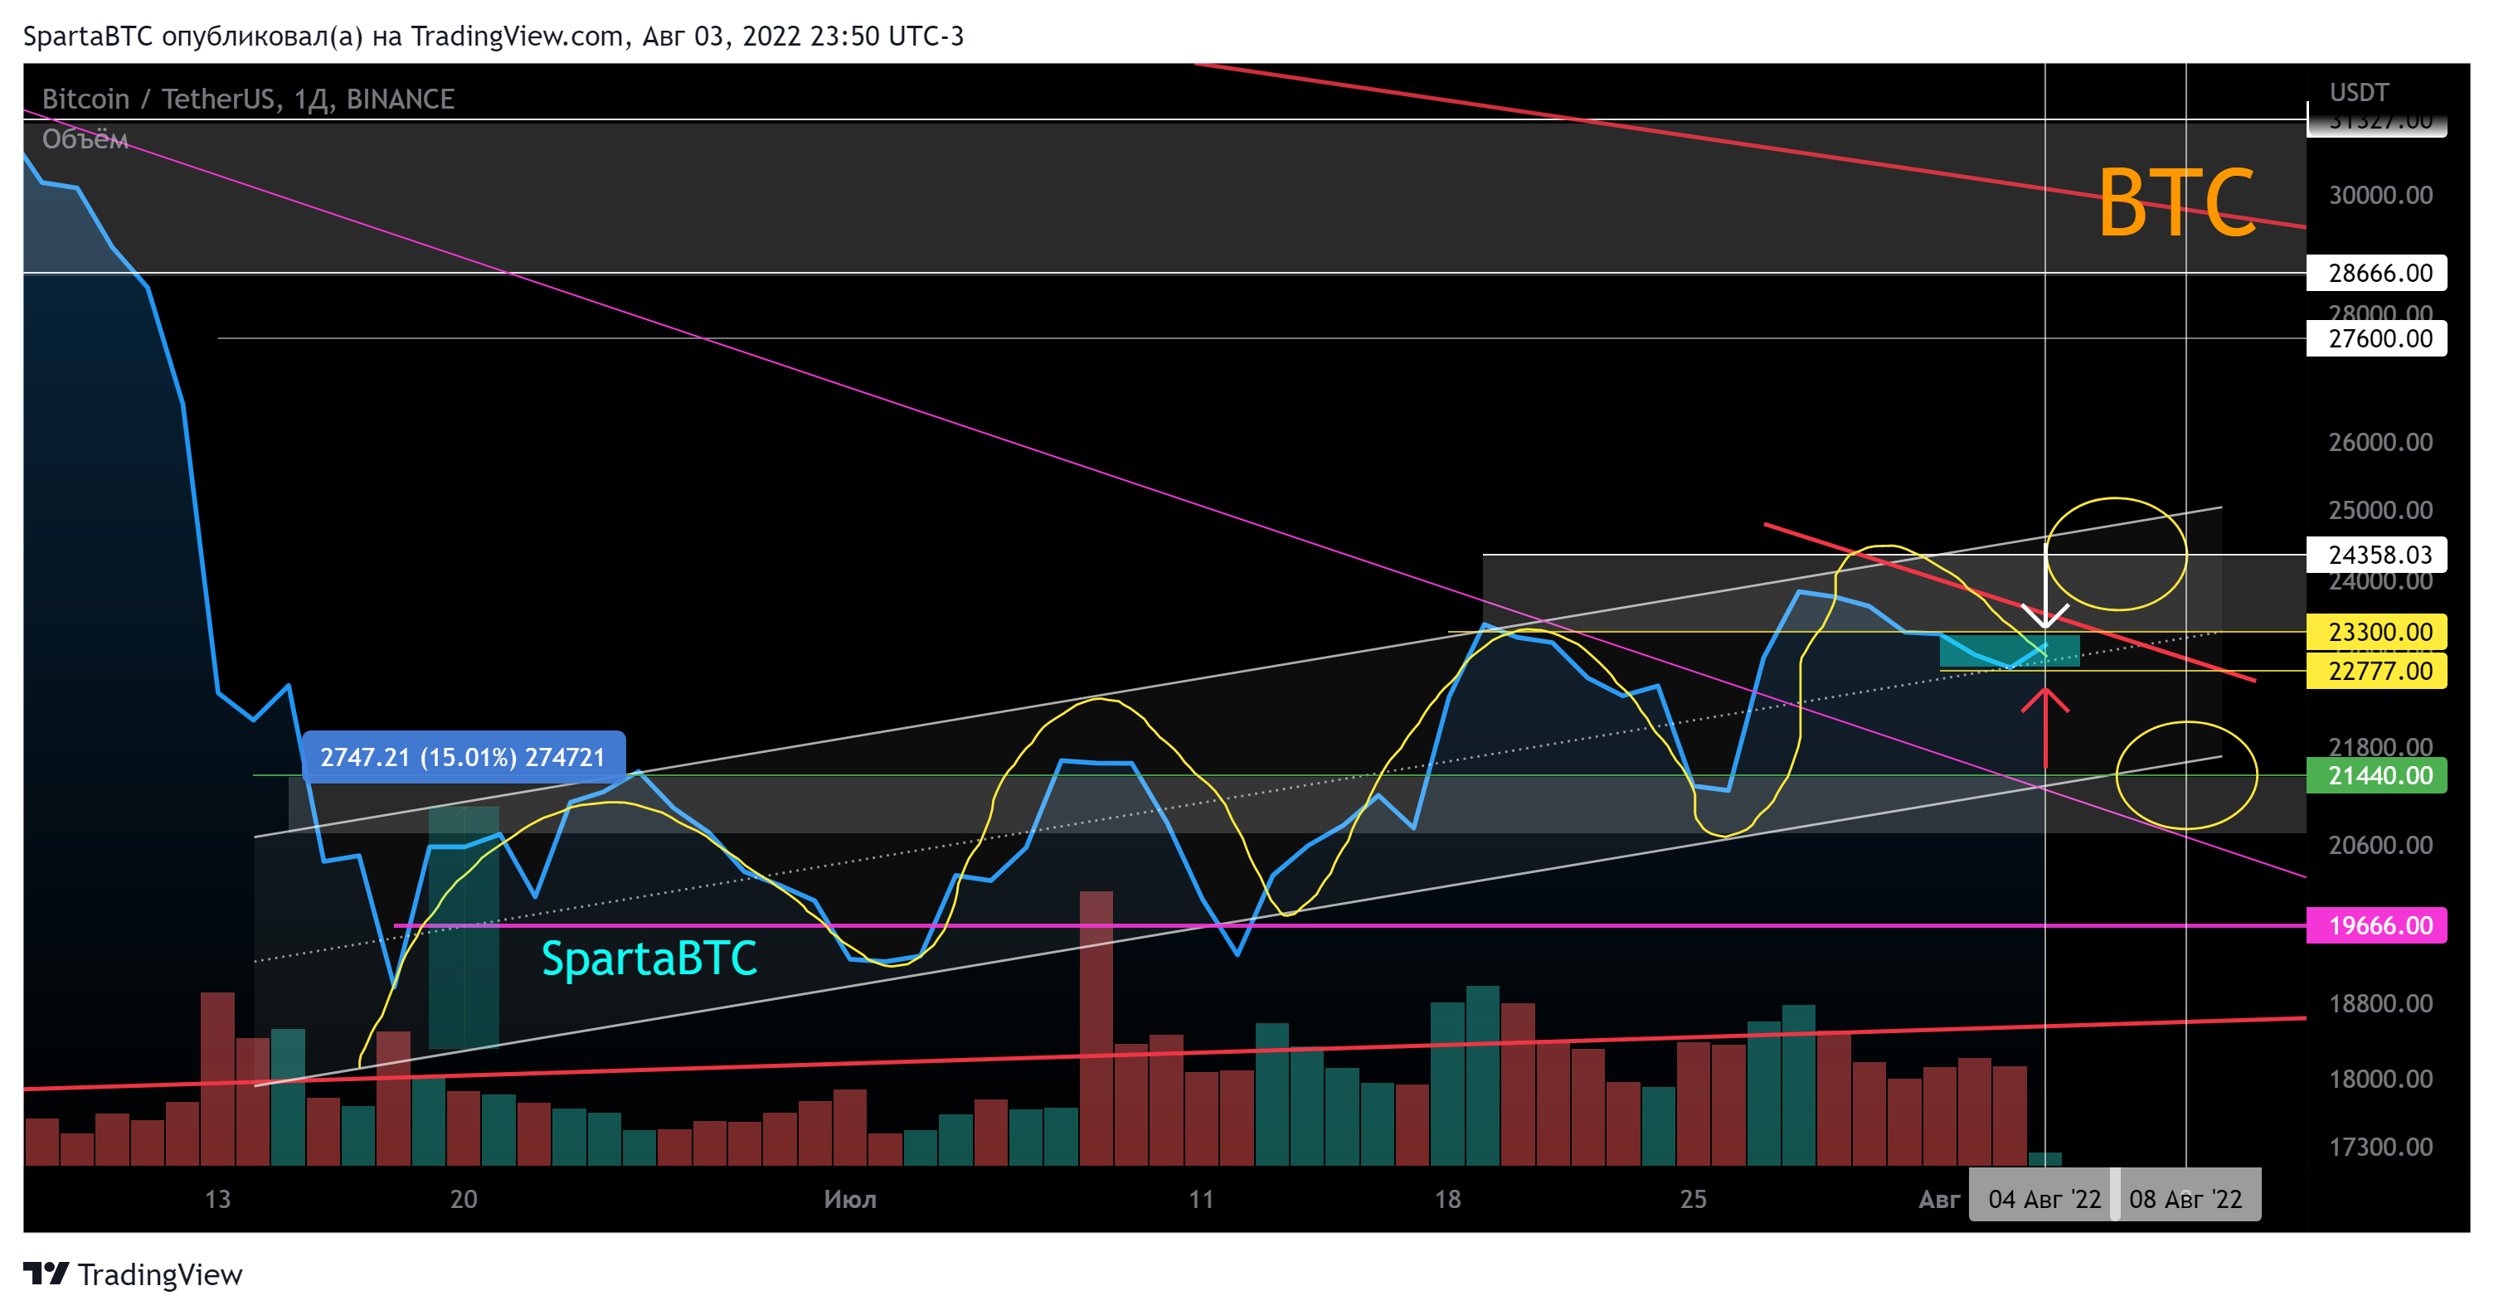
Task: Click the 2747.21 (15.01%) measurement label
Action: click(464, 757)
